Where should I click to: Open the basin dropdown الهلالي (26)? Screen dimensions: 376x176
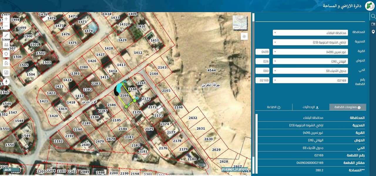(310, 61)
